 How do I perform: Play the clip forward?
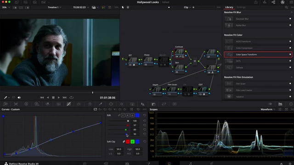point(59,98)
